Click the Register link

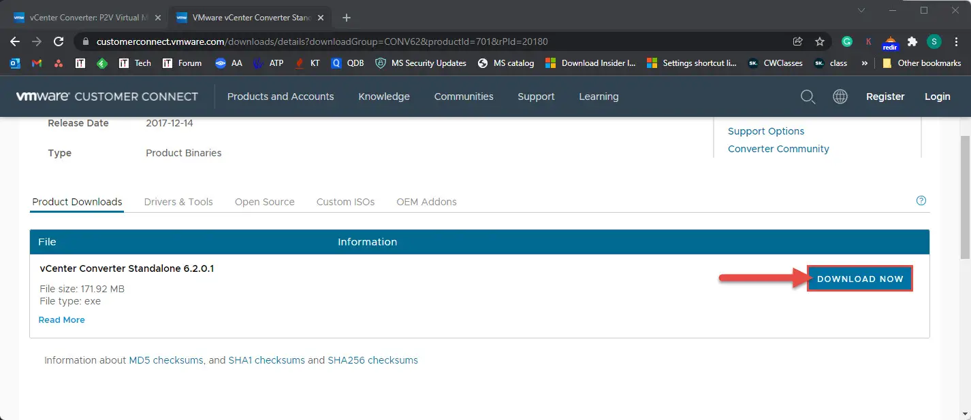click(885, 97)
